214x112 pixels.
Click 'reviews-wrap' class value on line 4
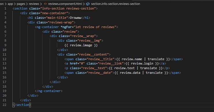tap(61, 22)
